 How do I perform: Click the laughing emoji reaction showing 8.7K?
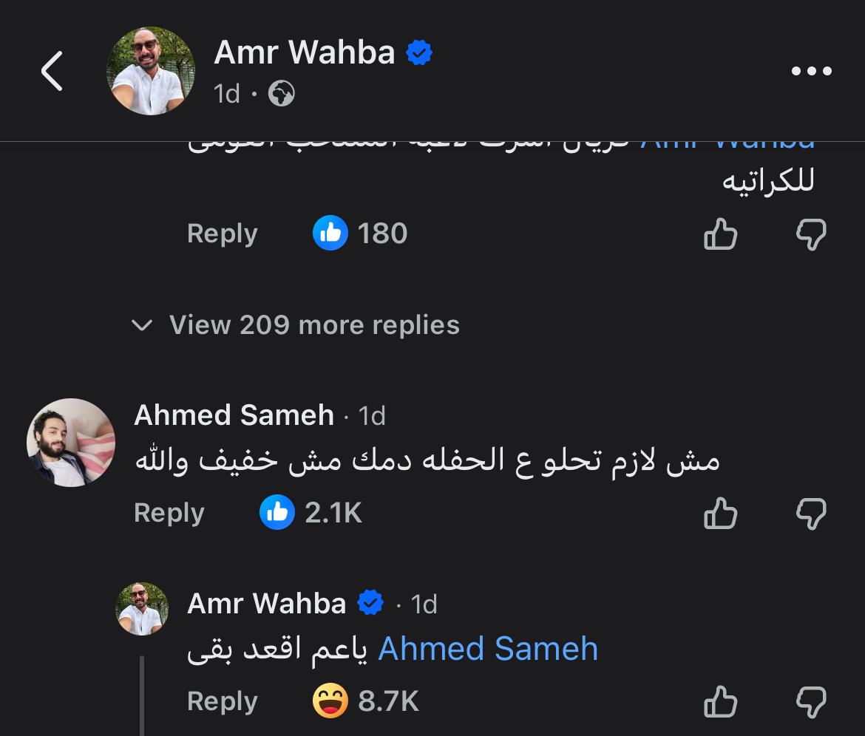coord(330,698)
